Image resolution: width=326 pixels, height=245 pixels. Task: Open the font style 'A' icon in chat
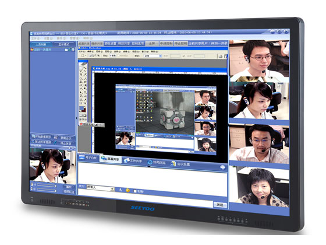(120, 190)
